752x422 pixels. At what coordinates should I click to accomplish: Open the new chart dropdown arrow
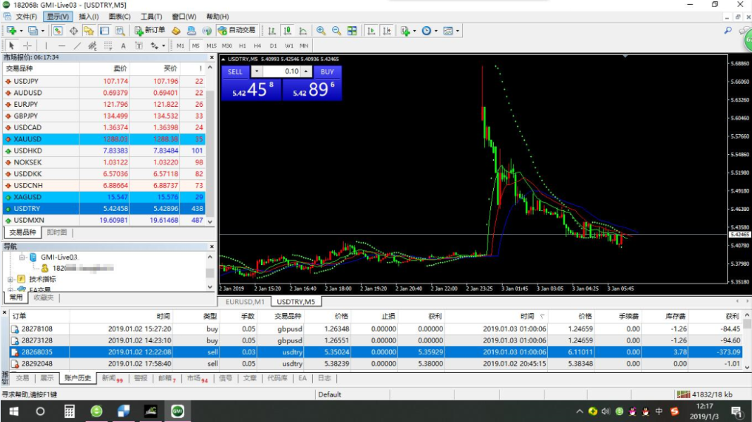click(21, 31)
